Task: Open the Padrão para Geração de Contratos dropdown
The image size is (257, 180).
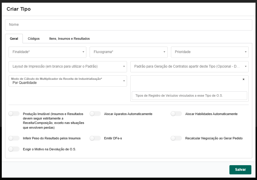Action: [x=189, y=66]
